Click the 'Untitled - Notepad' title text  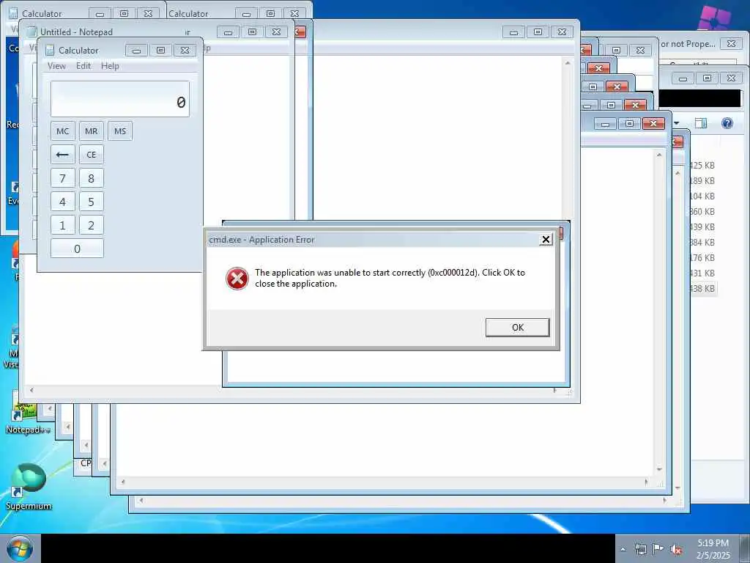[x=76, y=32]
